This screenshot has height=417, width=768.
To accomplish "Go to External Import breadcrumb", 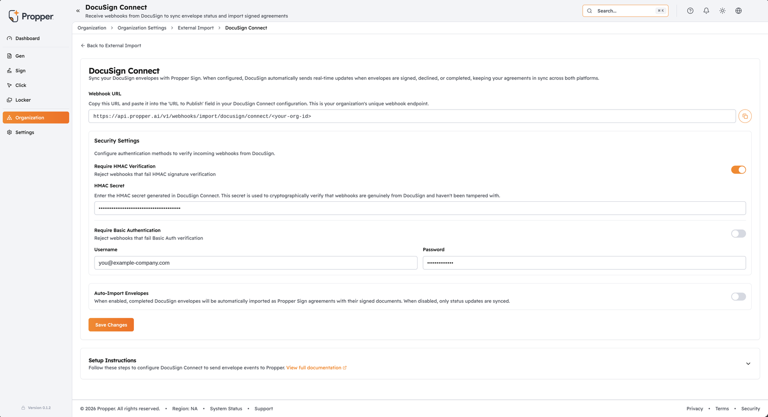I will (x=195, y=28).
